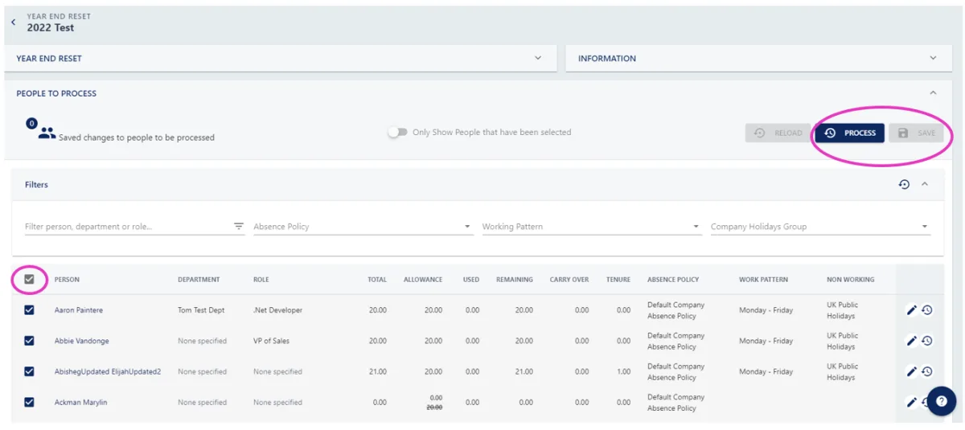The image size is (965, 430).
Task: Open the Absence Policy dropdown
Action: [363, 227]
